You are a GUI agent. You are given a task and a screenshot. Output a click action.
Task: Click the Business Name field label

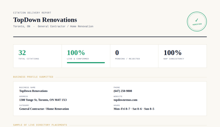coord(27,87)
